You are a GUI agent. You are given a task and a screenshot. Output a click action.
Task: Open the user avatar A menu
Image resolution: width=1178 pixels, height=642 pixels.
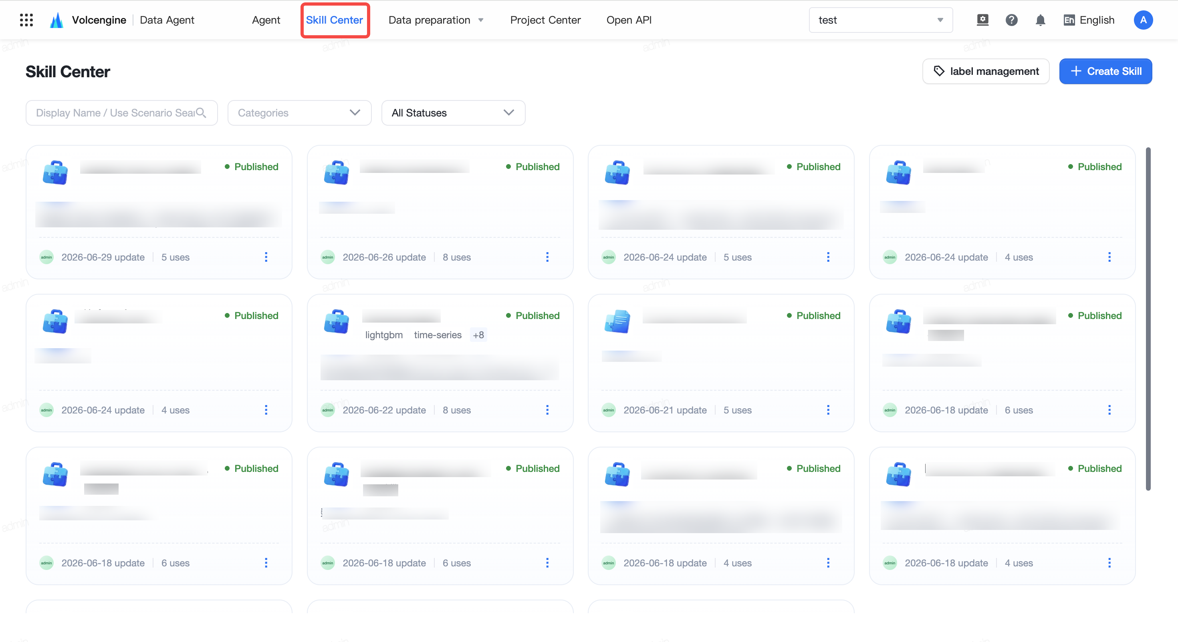click(1143, 20)
